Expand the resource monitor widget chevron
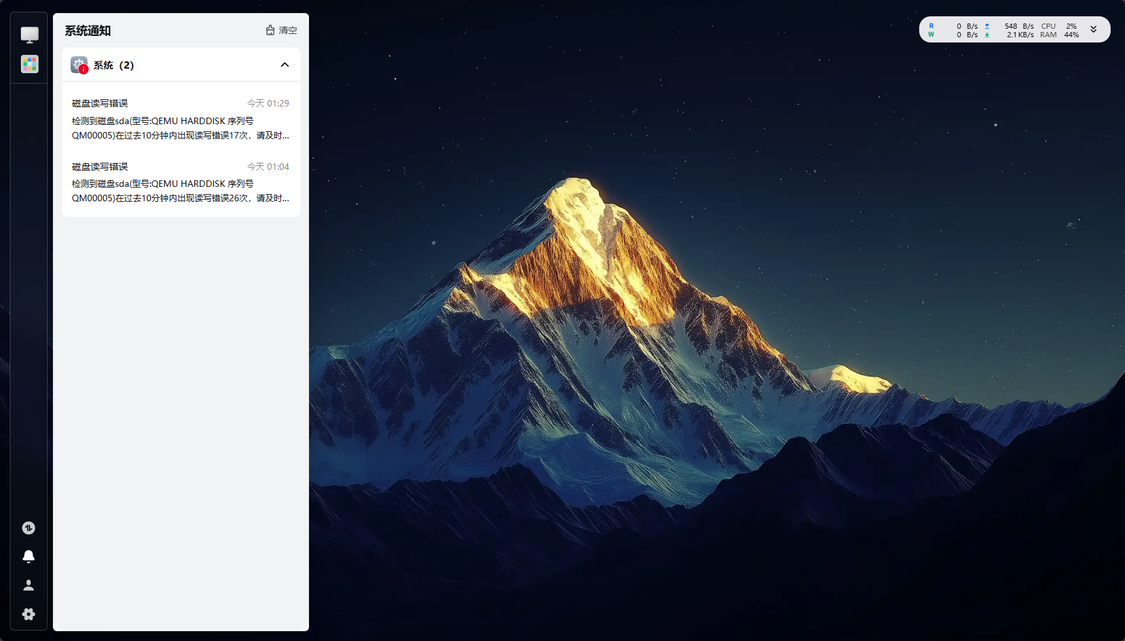1125x641 pixels. [1093, 29]
